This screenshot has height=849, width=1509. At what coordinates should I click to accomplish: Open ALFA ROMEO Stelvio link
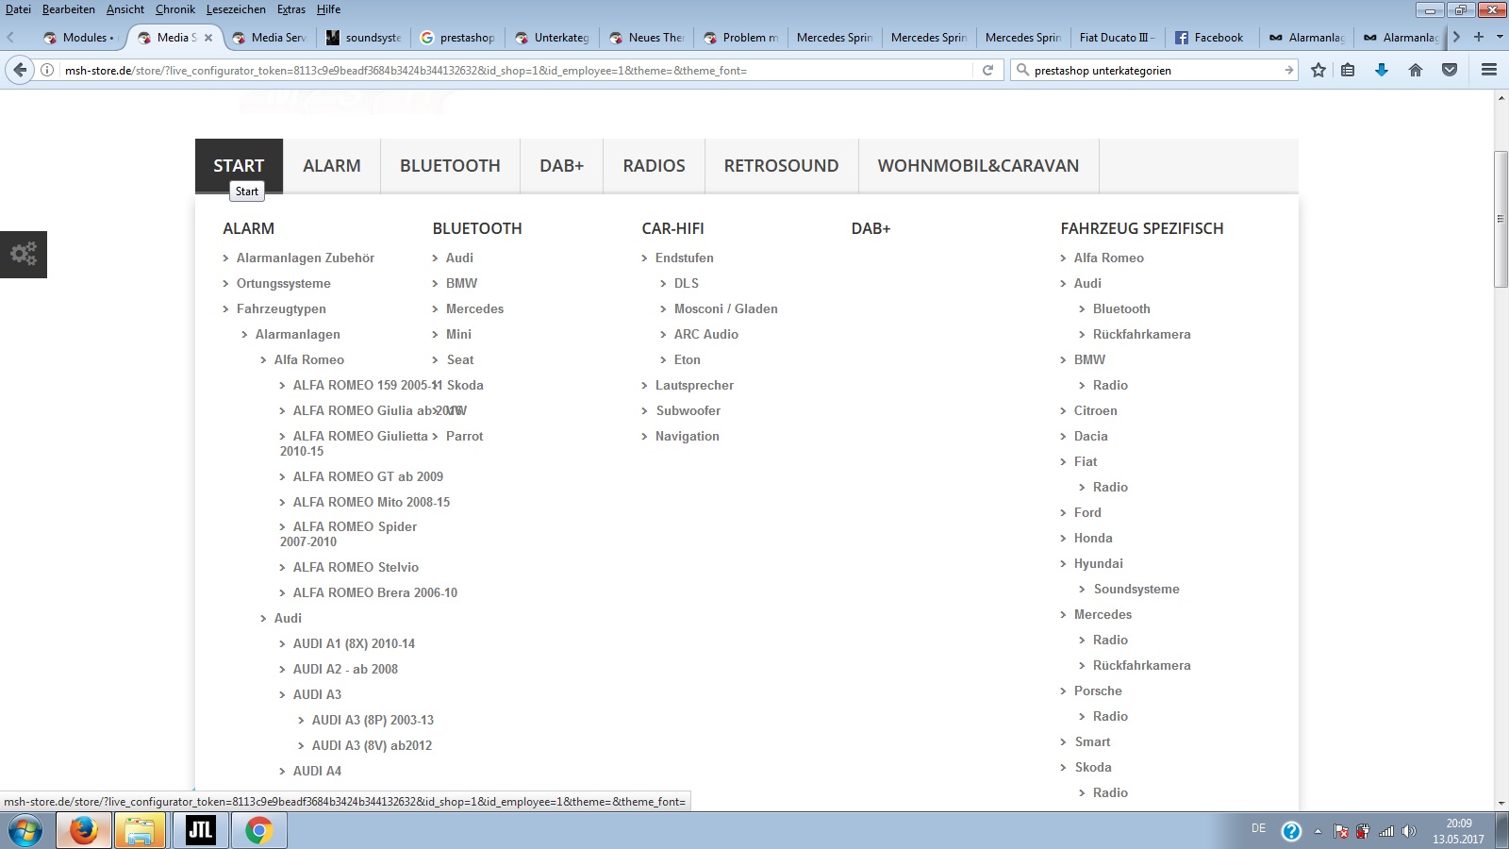tap(356, 567)
